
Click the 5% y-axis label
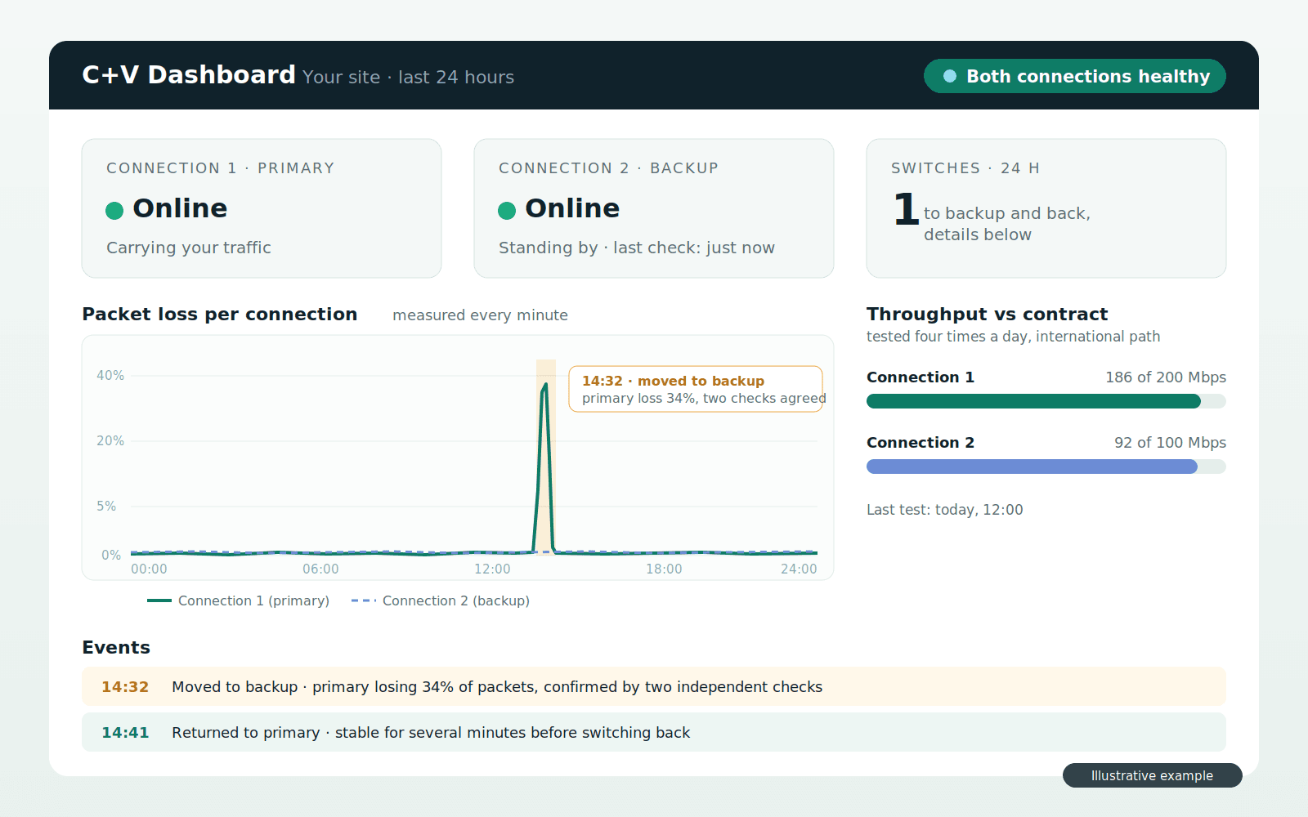(106, 507)
